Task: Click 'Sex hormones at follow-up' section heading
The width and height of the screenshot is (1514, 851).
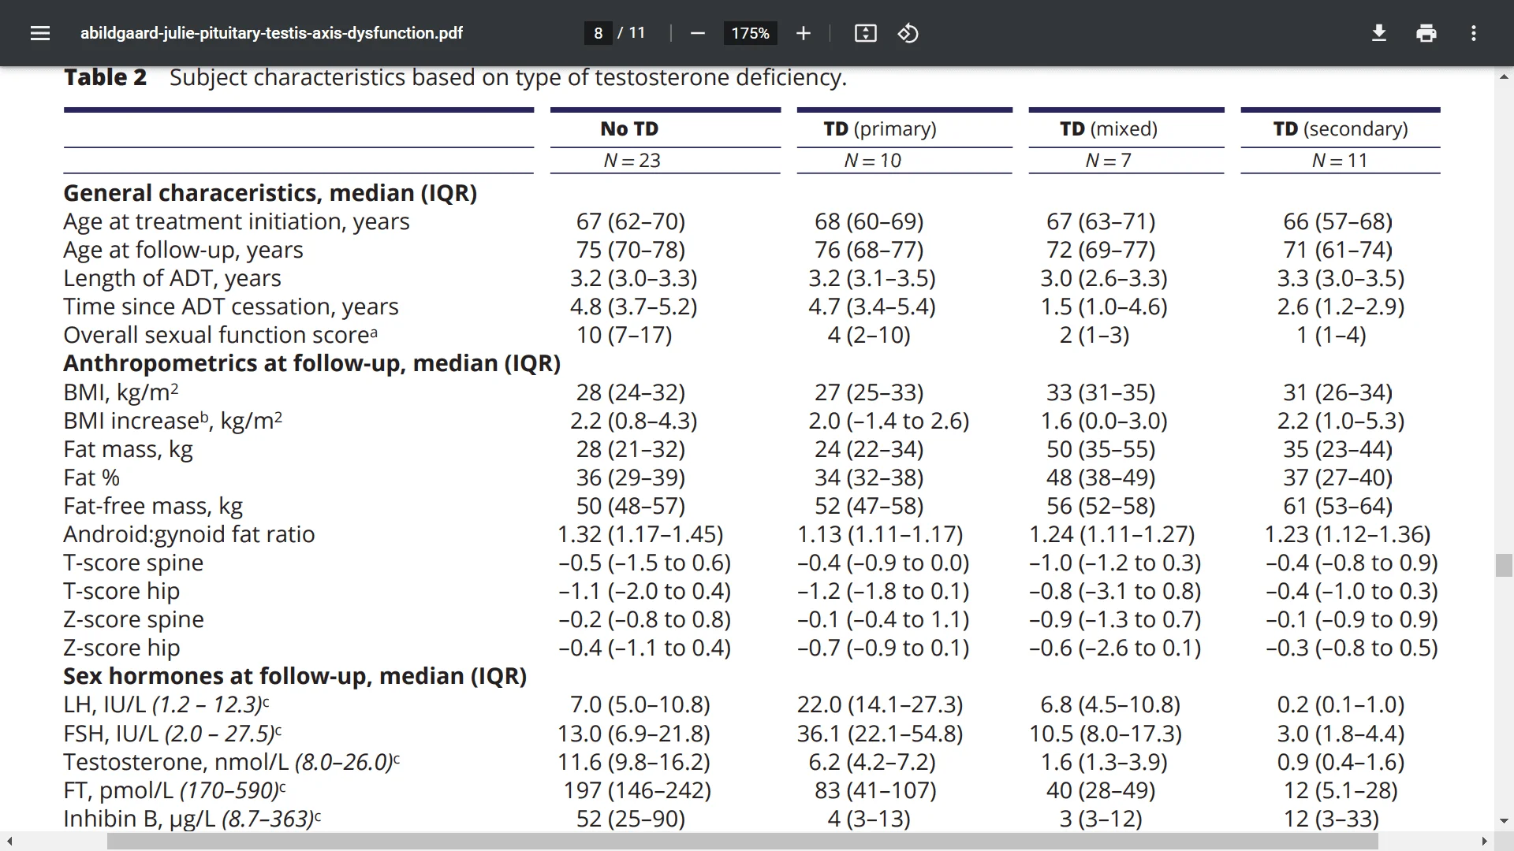Action: 295,676
